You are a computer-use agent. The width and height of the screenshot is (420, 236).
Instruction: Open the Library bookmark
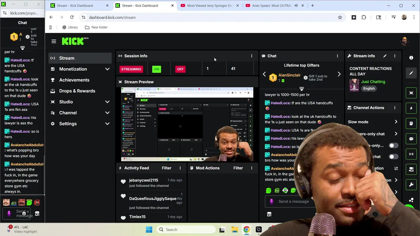coord(70,28)
